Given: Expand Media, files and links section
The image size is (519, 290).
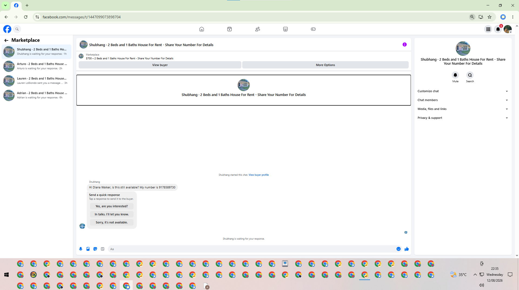Looking at the screenshot, I should click(463, 109).
